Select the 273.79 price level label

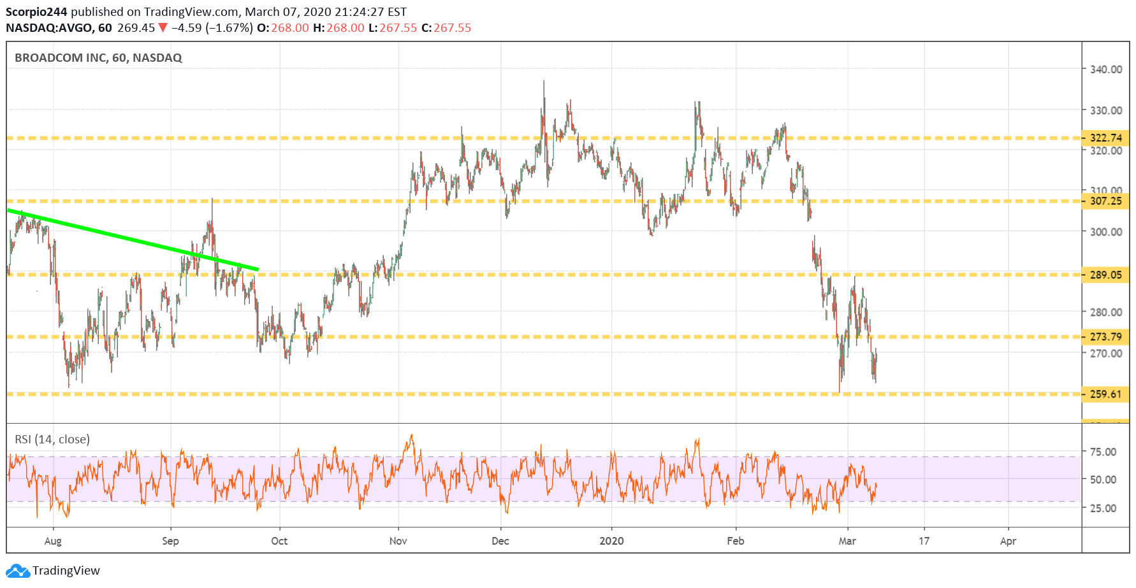click(x=1106, y=337)
